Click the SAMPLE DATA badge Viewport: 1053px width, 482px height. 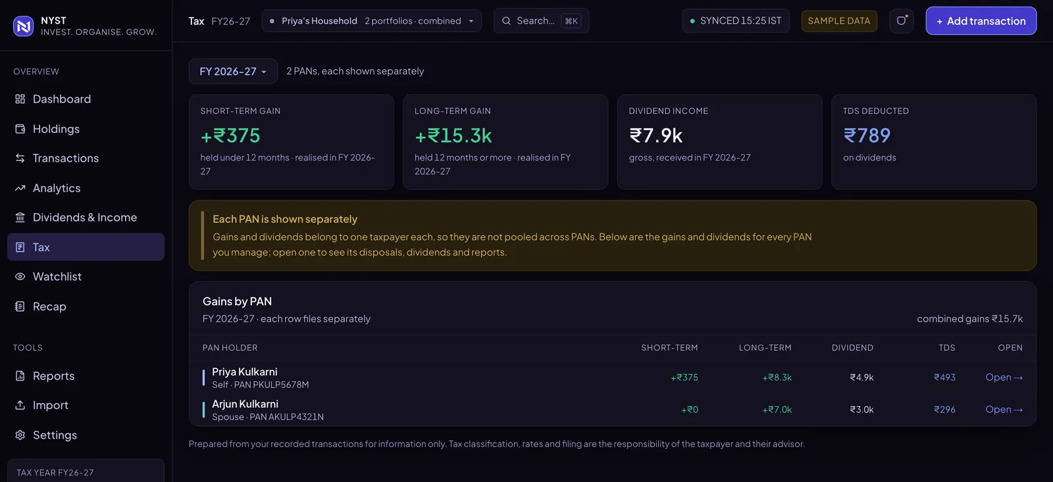click(839, 21)
